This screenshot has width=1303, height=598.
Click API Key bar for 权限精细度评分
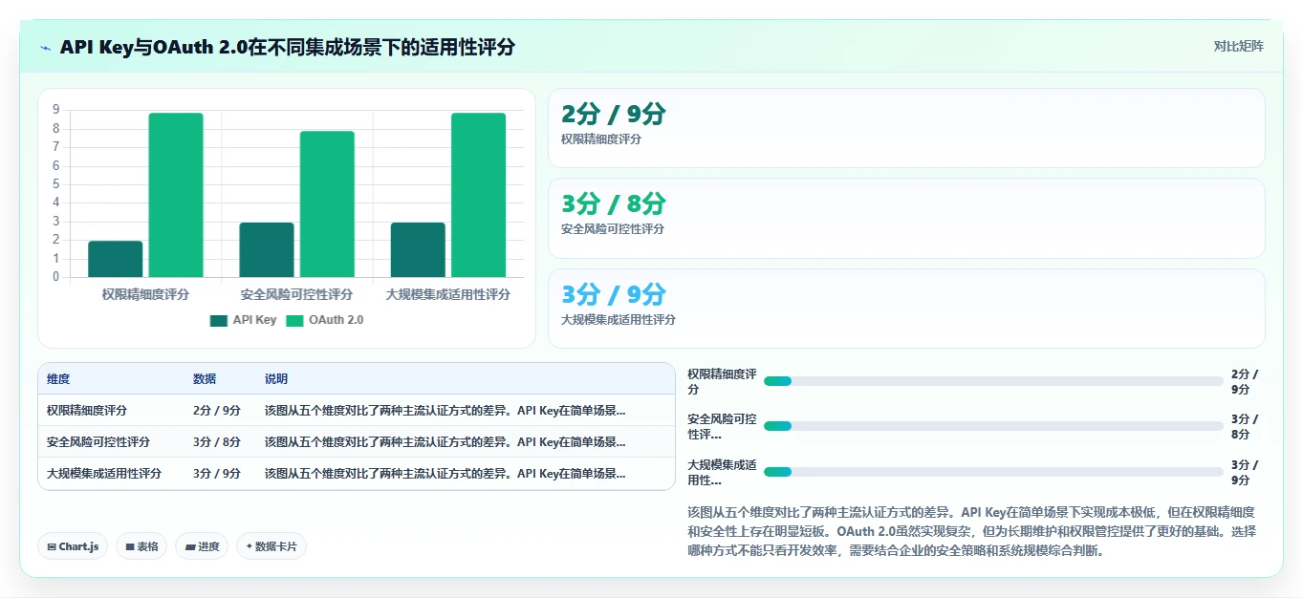click(x=116, y=259)
